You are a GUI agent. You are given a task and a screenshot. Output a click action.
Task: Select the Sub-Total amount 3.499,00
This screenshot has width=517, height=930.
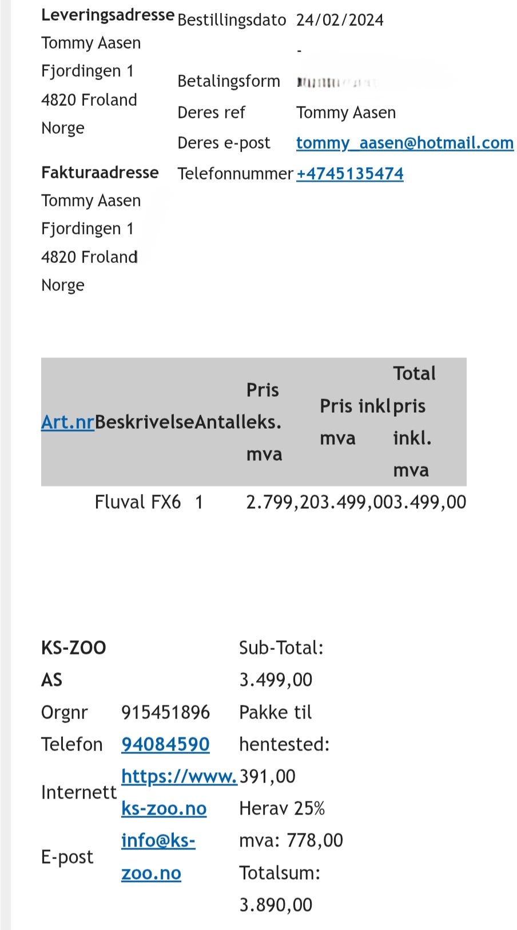point(276,680)
